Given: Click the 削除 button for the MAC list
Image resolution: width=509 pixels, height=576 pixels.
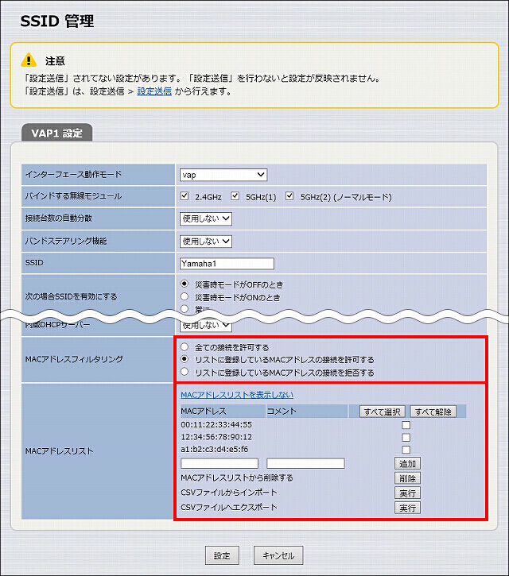Looking at the screenshot, I should (407, 478).
